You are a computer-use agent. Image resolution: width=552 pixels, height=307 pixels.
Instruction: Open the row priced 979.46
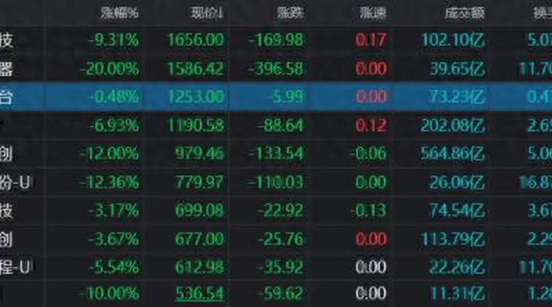(276, 153)
